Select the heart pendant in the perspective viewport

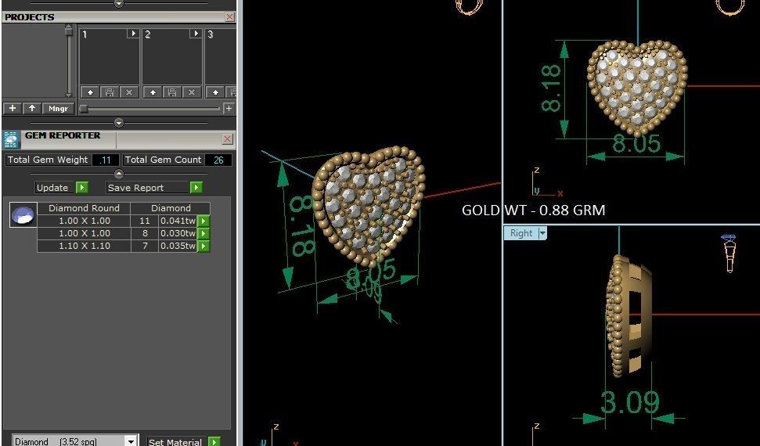[369, 206]
